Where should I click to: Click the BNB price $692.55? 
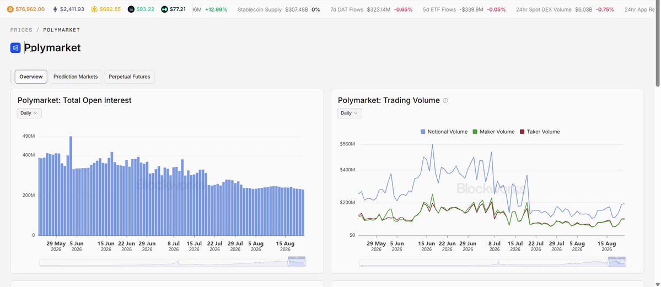(x=110, y=9)
